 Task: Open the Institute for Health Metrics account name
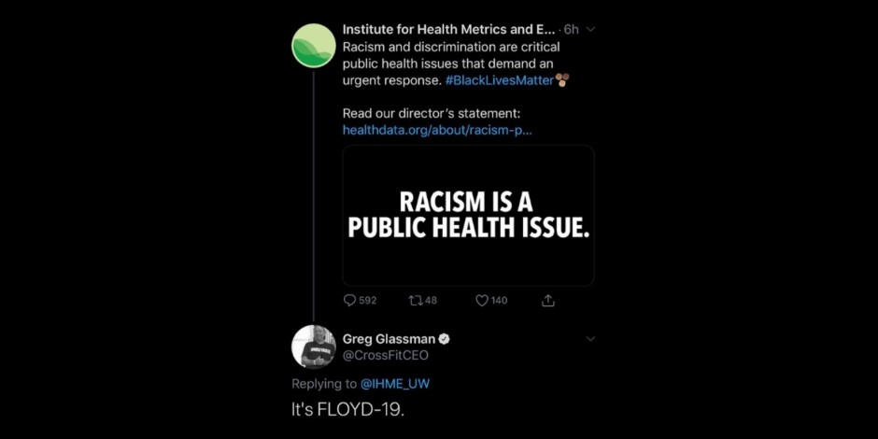point(448,29)
